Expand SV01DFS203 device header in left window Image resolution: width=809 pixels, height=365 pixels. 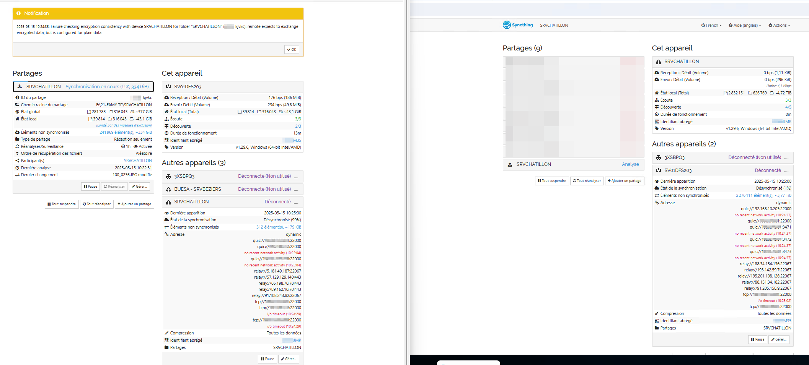tap(233, 87)
